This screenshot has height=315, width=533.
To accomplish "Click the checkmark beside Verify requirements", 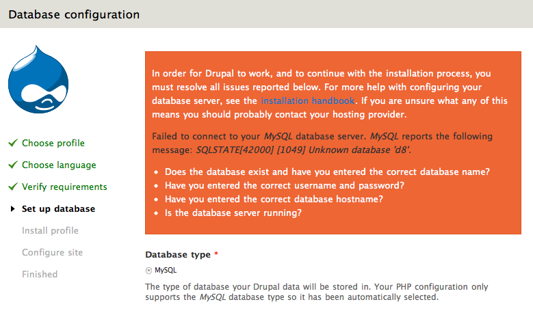I will [13, 187].
